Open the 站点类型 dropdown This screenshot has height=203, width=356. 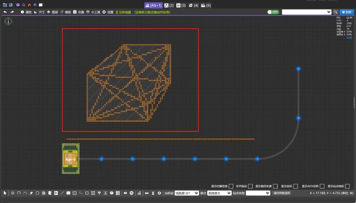tap(258, 193)
